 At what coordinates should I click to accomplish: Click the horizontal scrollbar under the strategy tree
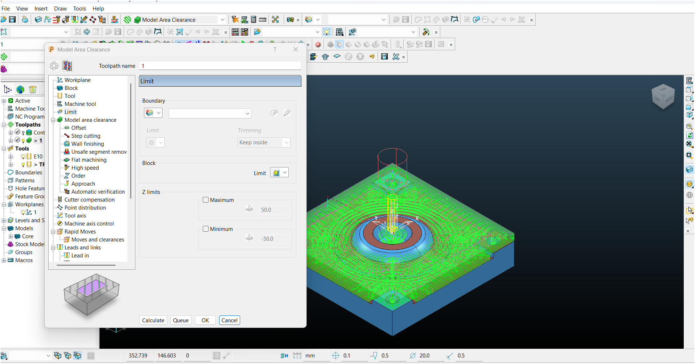pyautogui.click(x=86, y=265)
